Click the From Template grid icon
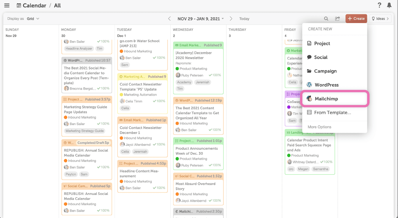The width and height of the screenshot is (398, 218). coord(309,112)
